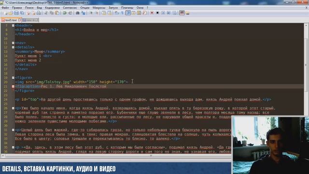Collapse the <details> block fold marker
This screenshot has width=309, height=174.
click(13, 47)
